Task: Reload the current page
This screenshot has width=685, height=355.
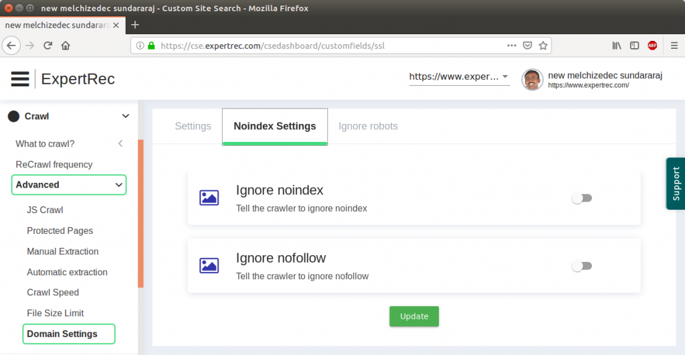Action: 47,46
